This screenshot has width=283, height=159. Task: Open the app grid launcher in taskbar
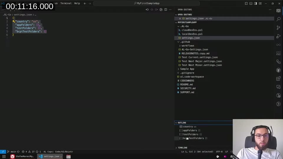4,156
